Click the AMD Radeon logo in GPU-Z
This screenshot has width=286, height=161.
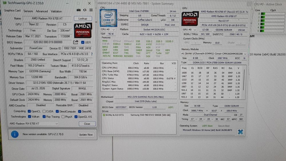(83, 30)
